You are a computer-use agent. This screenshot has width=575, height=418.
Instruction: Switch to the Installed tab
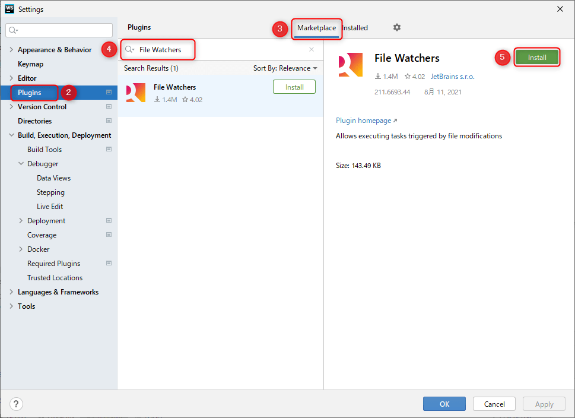click(x=355, y=28)
